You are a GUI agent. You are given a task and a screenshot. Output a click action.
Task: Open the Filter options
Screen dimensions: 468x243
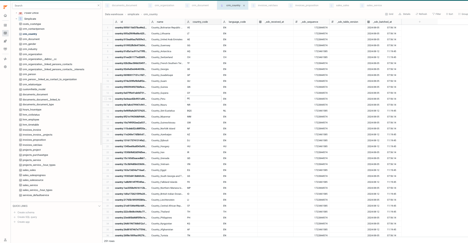point(437,14)
